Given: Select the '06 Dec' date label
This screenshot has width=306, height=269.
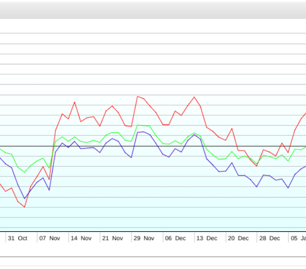Looking at the screenshot, I should point(175,238).
